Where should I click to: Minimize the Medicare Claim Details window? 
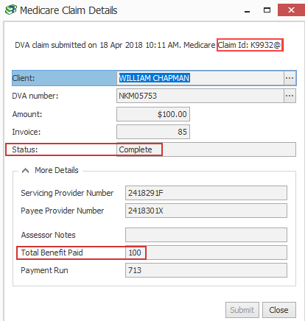(x=248, y=10)
